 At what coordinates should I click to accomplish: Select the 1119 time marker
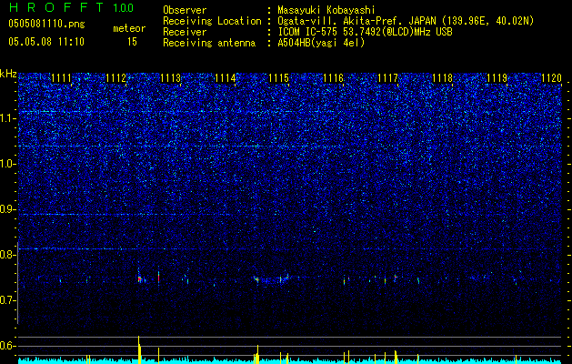click(x=497, y=78)
